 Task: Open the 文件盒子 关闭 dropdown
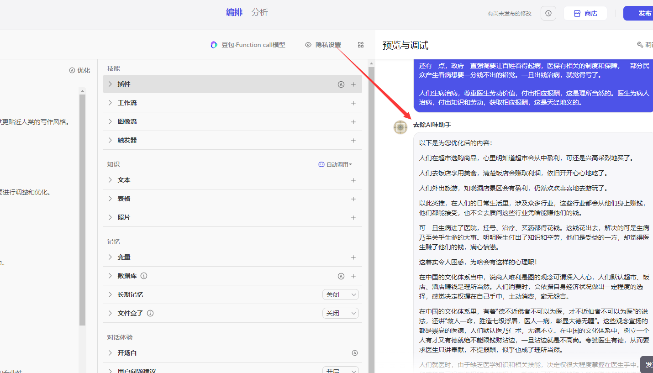(341, 313)
